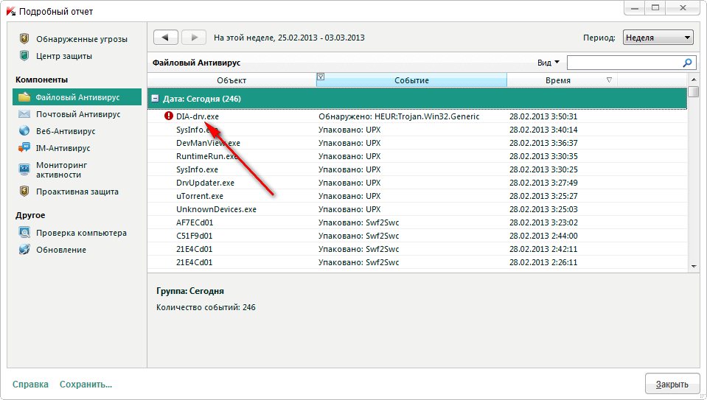Click the Обновление update icon
The height and width of the screenshot is (400, 707).
tap(24, 250)
